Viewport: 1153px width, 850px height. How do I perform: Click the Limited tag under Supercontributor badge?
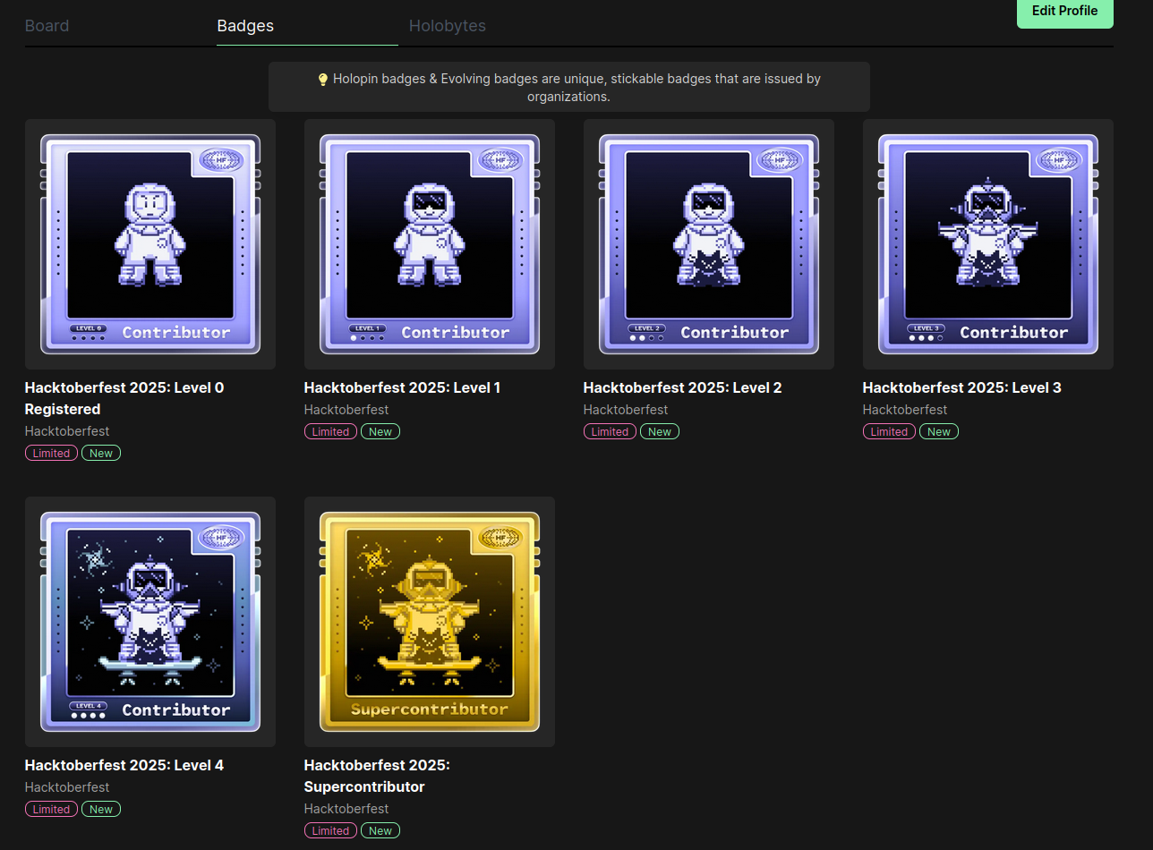point(330,831)
